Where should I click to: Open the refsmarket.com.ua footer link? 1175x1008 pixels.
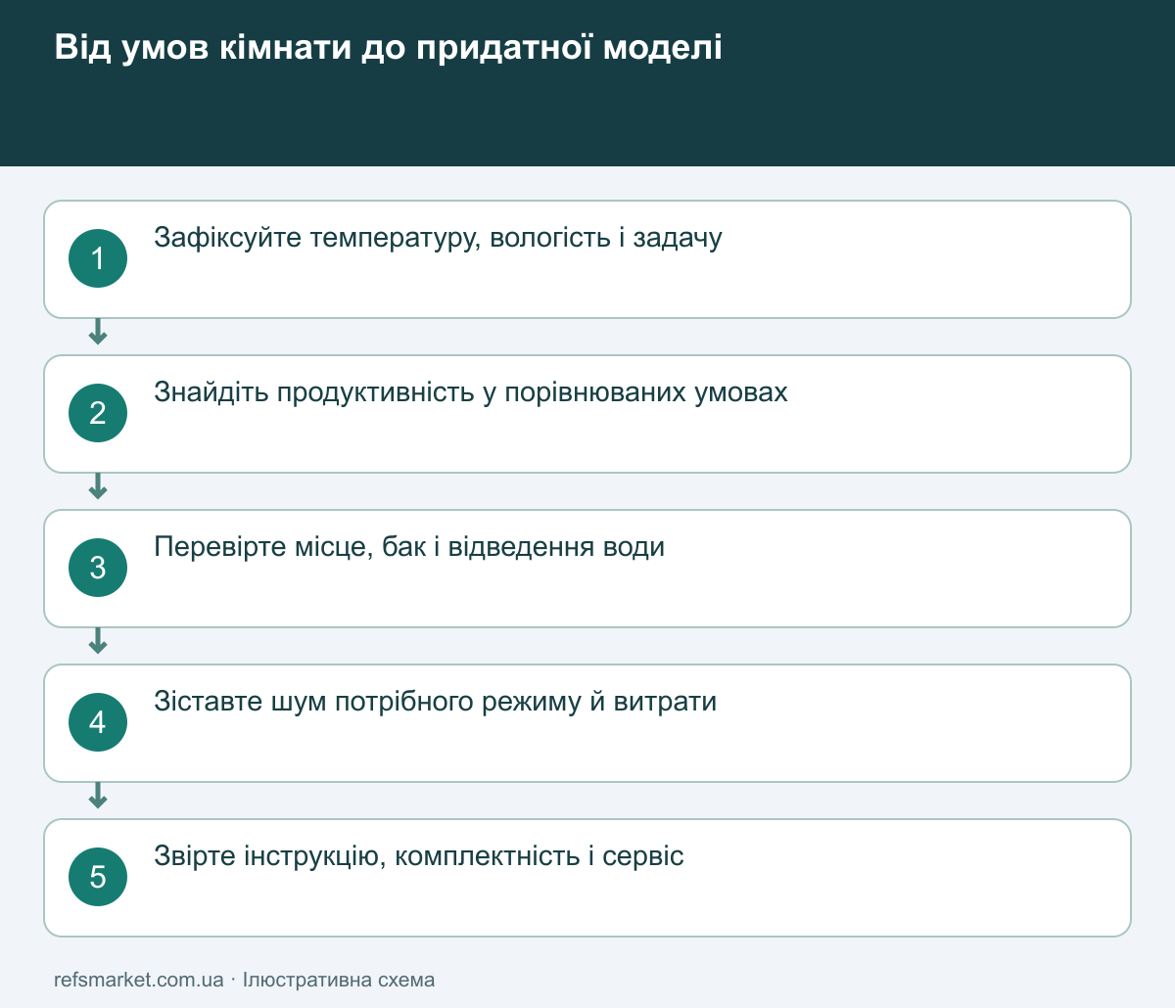click(139, 980)
